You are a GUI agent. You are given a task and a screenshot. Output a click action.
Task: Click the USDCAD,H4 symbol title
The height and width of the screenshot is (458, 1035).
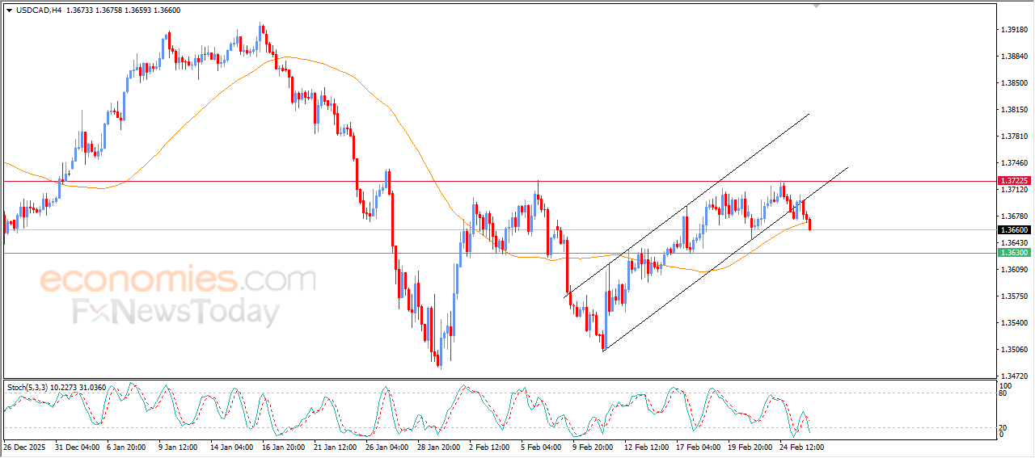tap(38, 11)
